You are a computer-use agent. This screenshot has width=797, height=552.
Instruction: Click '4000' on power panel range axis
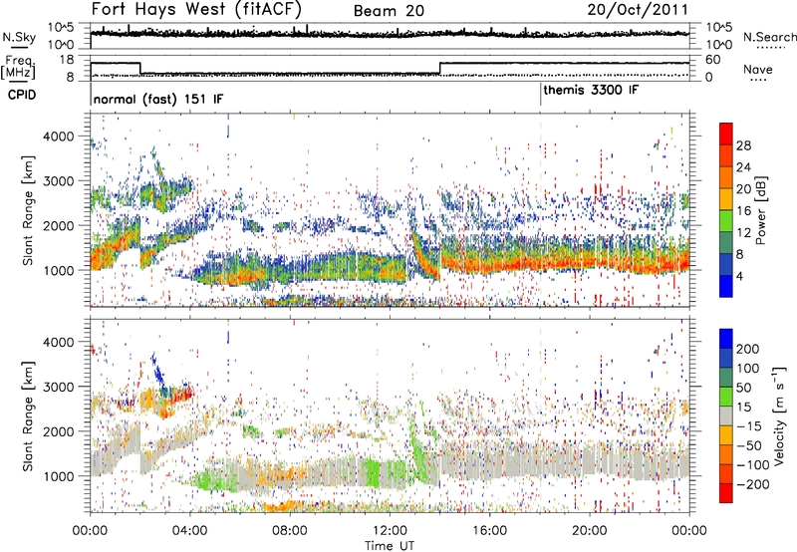(58, 137)
